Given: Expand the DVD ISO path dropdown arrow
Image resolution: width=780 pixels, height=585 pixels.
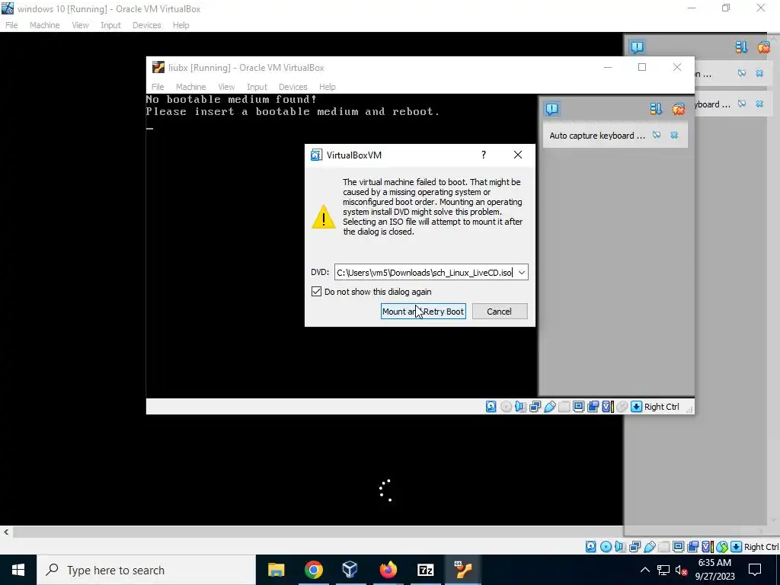Looking at the screenshot, I should (x=521, y=273).
